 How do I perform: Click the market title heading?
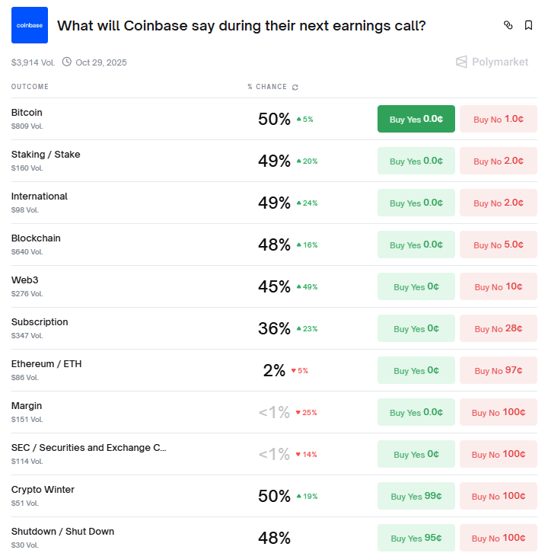[241, 26]
